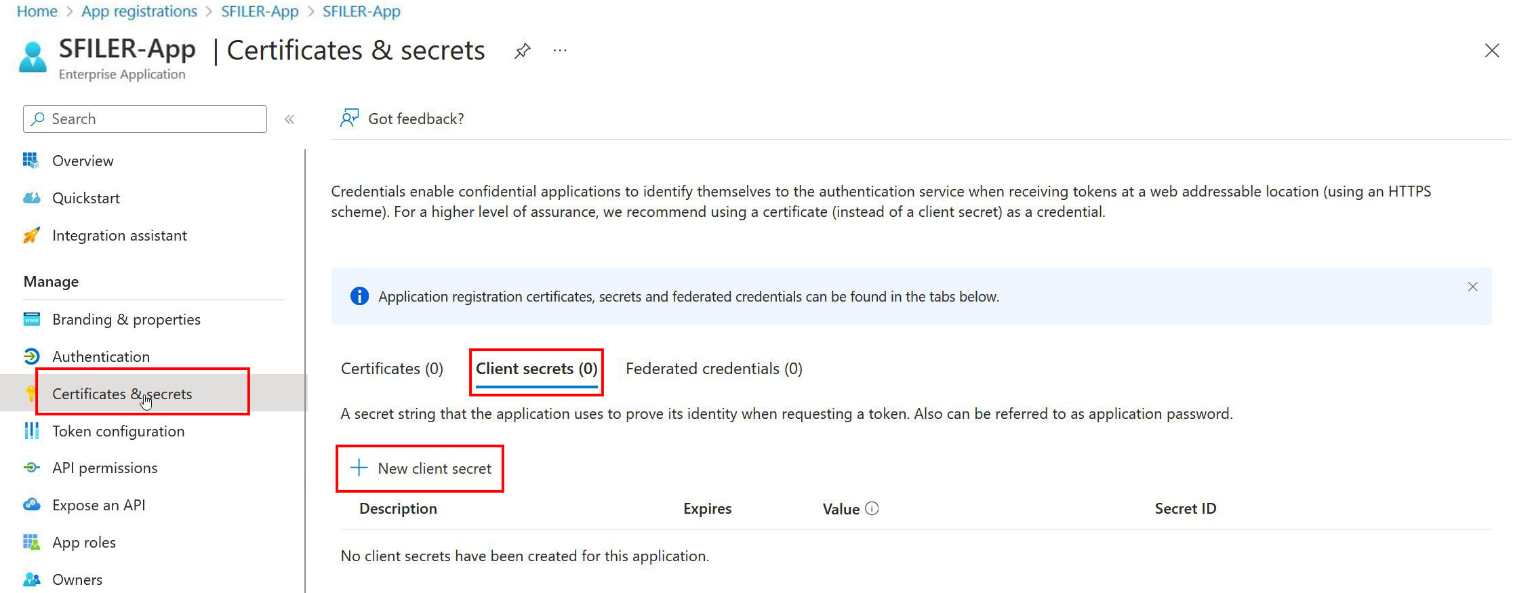The image size is (1534, 593).
Task: Open last SFILER-App breadcrumb link
Action: 361,12
